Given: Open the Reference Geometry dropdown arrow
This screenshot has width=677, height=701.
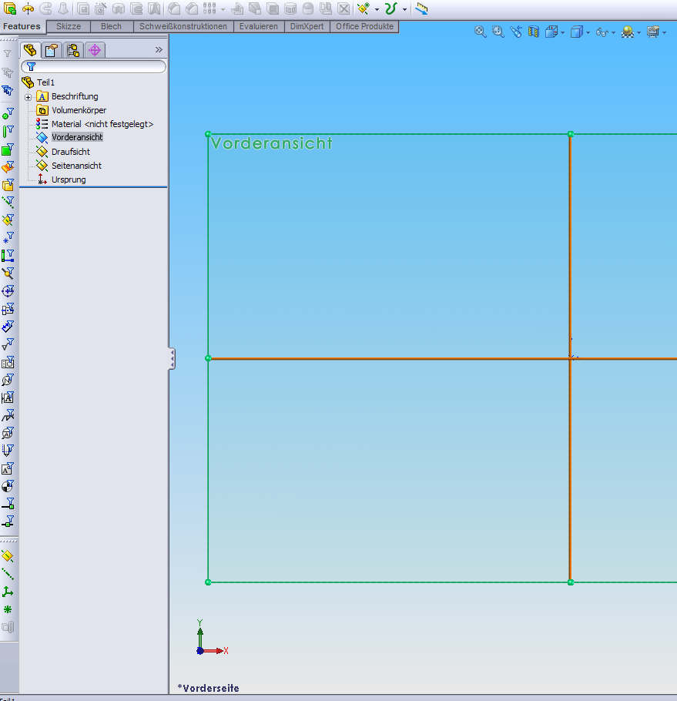Looking at the screenshot, I should (x=377, y=9).
